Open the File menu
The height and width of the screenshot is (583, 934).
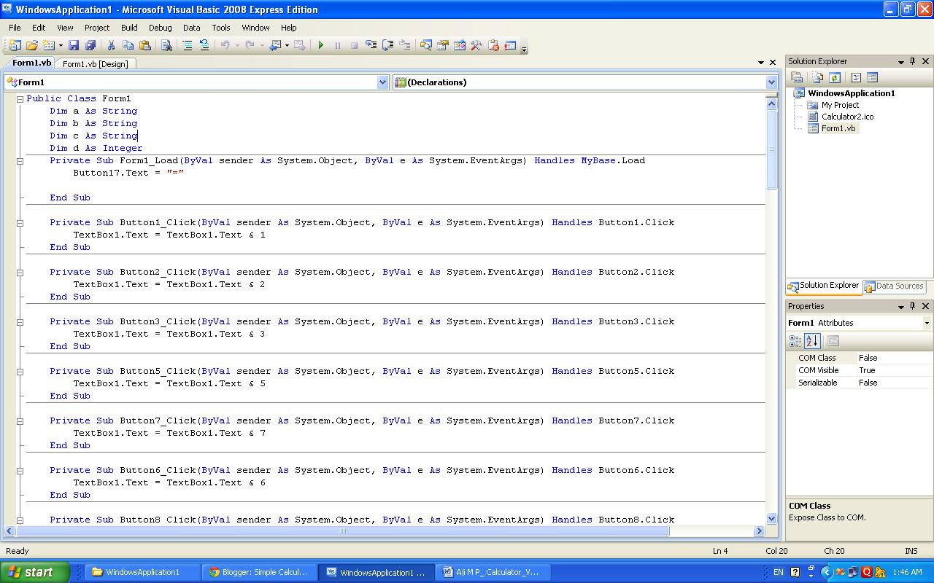(x=15, y=28)
